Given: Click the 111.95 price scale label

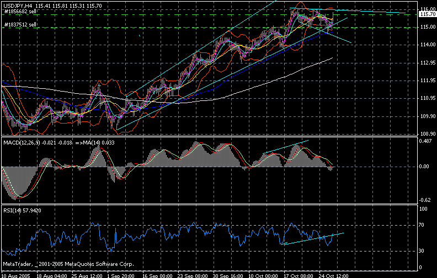Looking at the screenshot, I should (x=428, y=80).
